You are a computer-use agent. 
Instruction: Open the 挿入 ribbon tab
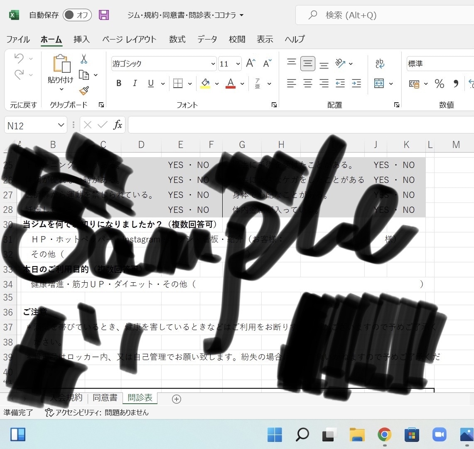pyautogui.click(x=81, y=39)
